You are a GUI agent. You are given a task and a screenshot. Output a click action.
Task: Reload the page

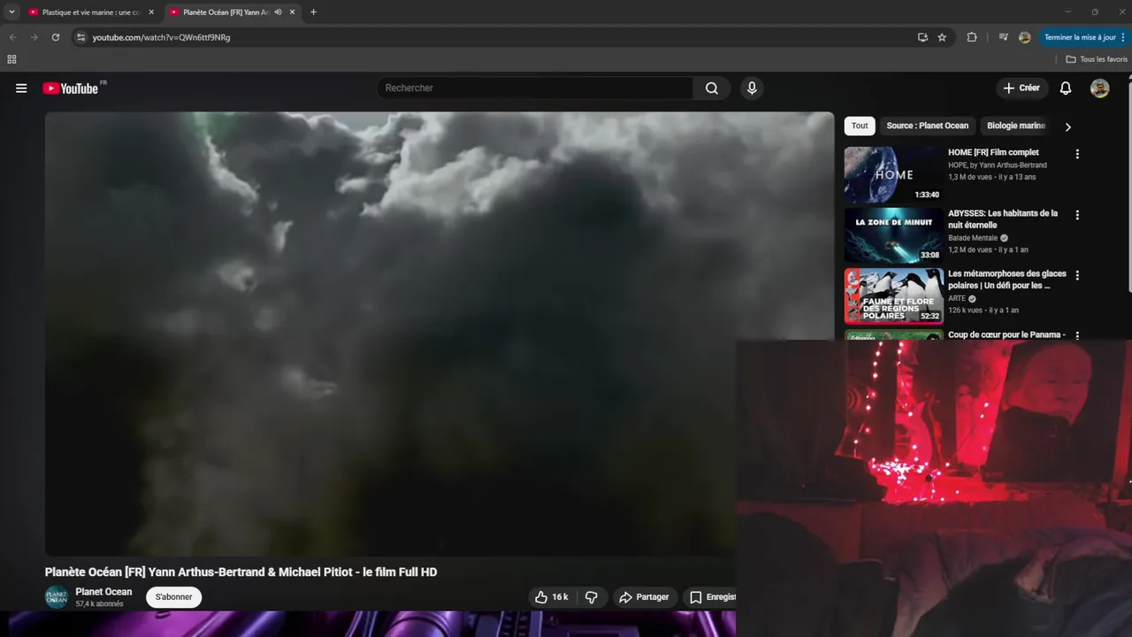click(55, 37)
